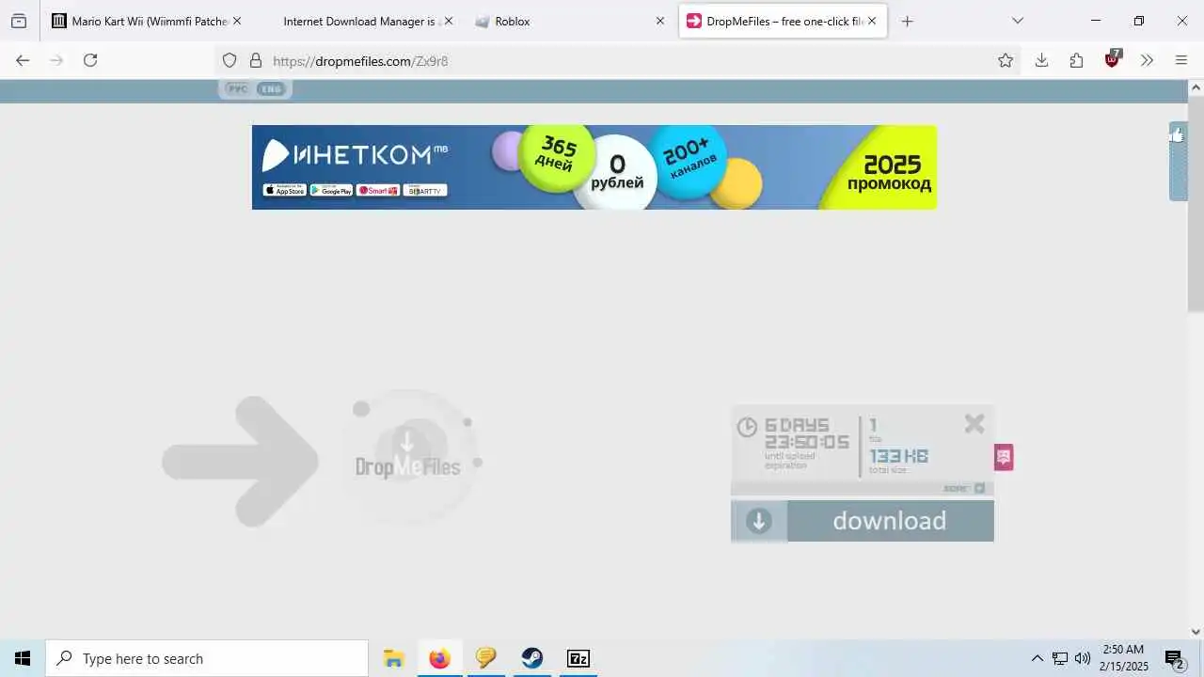The height and width of the screenshot is (677, 1204).
Task: Dismiss the upload info panel with X
Action: (974, 424)
